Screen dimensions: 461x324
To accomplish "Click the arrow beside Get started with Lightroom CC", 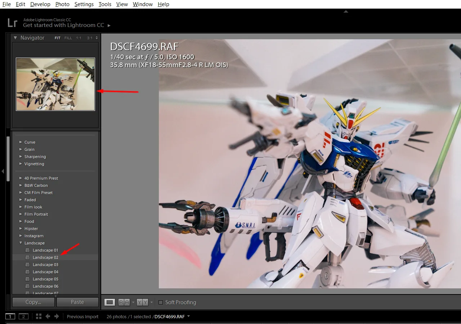I will [109, 26].
